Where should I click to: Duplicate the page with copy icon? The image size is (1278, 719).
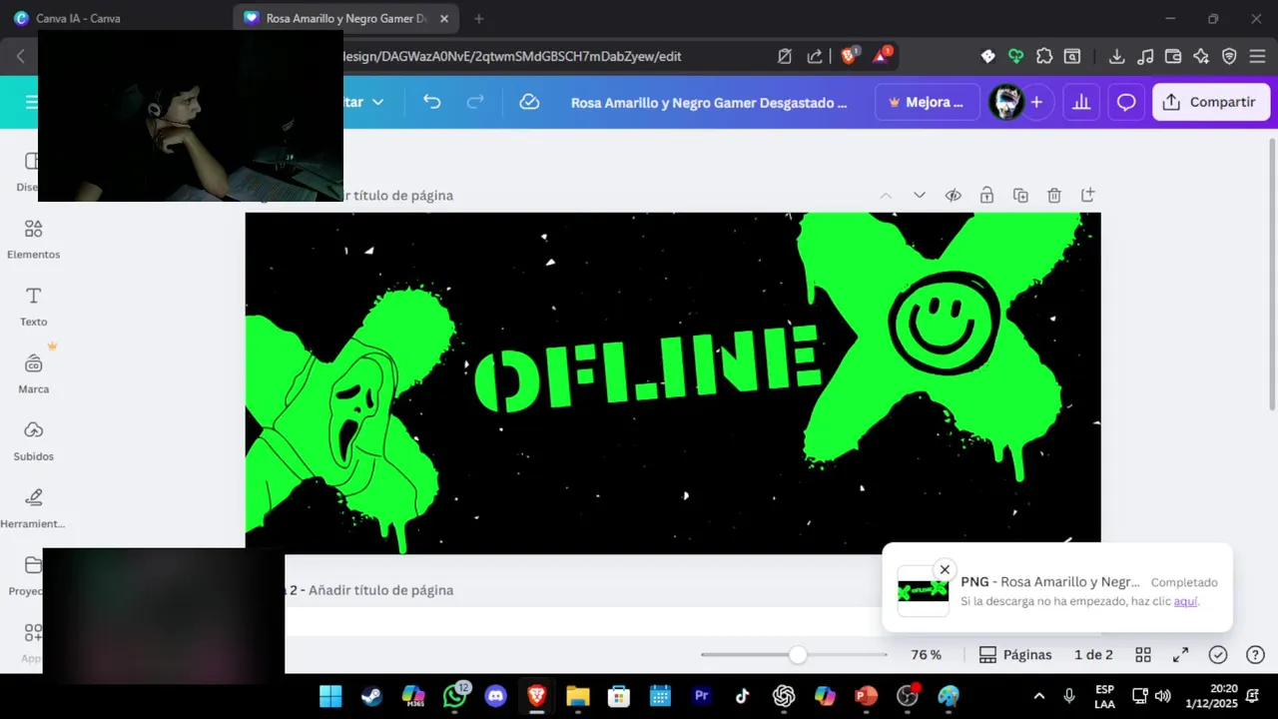(1020, 195)
